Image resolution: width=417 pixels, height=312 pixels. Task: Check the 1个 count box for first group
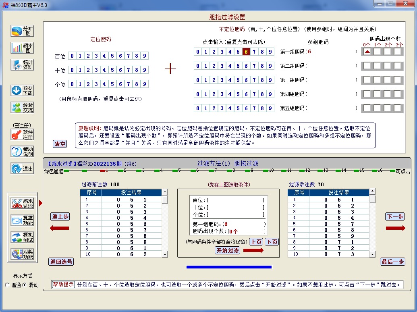tap(378, 52)
